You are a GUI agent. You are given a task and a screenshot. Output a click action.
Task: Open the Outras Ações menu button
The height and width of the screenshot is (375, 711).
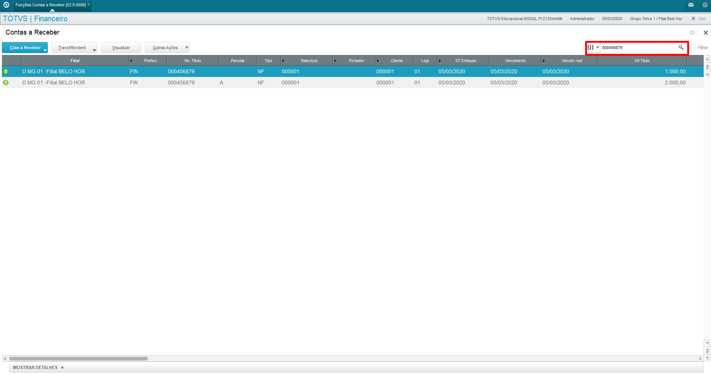167,48
